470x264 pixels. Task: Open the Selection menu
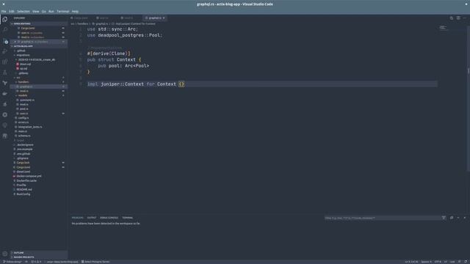(x=23, y=12)
